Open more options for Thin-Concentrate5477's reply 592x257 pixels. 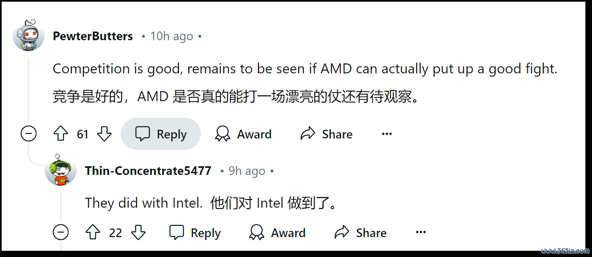(421, 233)
